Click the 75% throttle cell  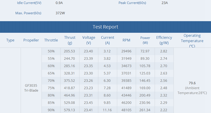click(51, 88)
